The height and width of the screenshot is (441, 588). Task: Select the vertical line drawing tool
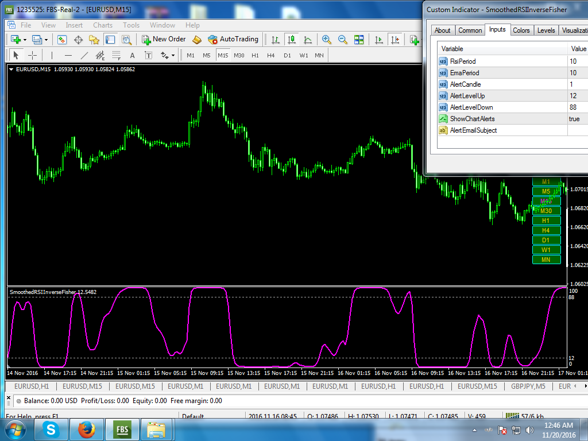(x=52, y=56)
